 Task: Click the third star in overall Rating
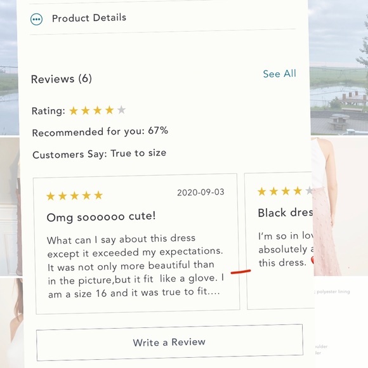tap(98, 110)
